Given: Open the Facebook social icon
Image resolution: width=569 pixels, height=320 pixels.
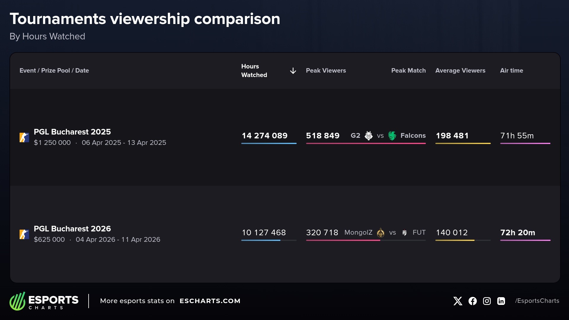Looking at the screenshot, I should point(473,301).
